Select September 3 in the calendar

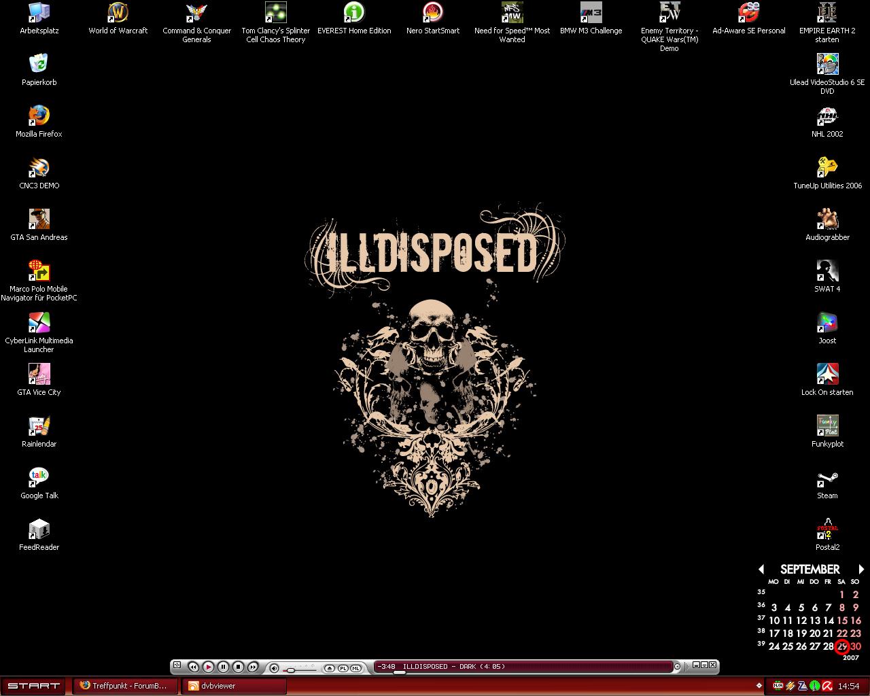(x=774, y=608)
